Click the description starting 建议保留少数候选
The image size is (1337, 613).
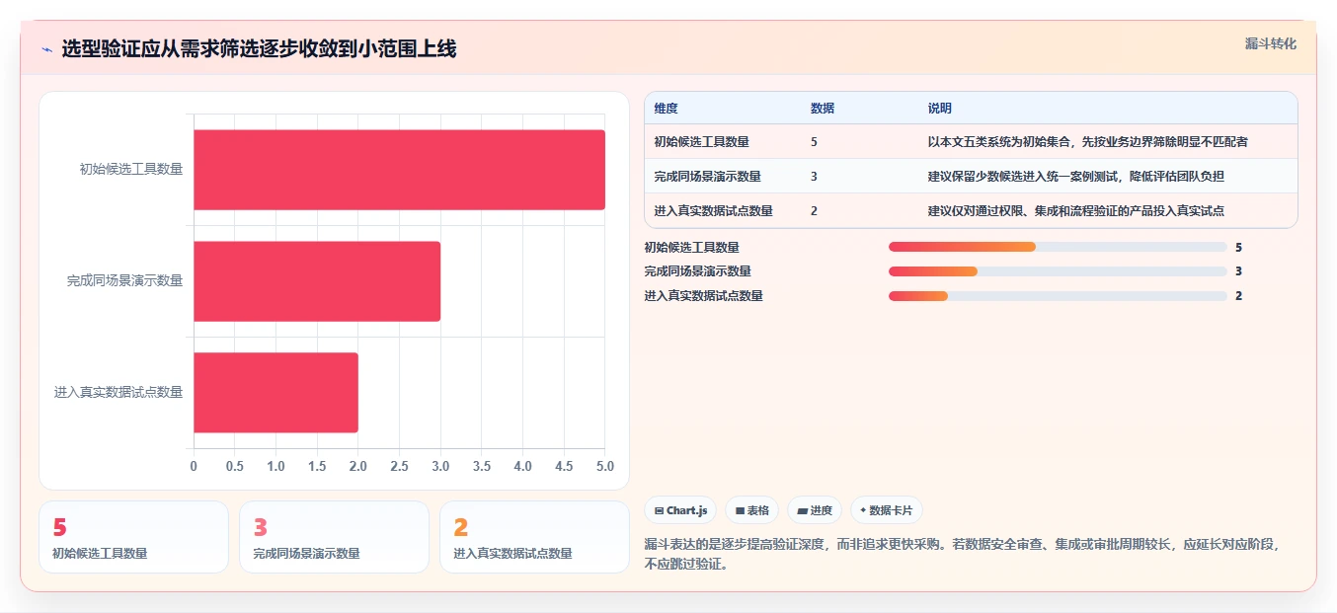1076,177
